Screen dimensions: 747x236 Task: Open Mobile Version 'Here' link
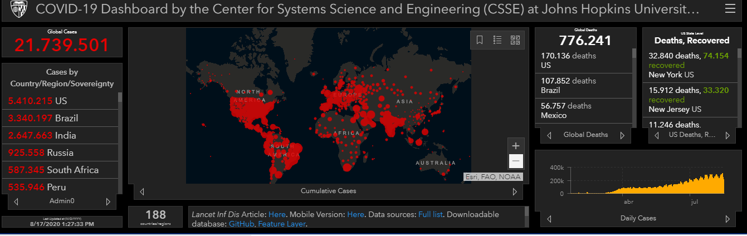(355, 214)
